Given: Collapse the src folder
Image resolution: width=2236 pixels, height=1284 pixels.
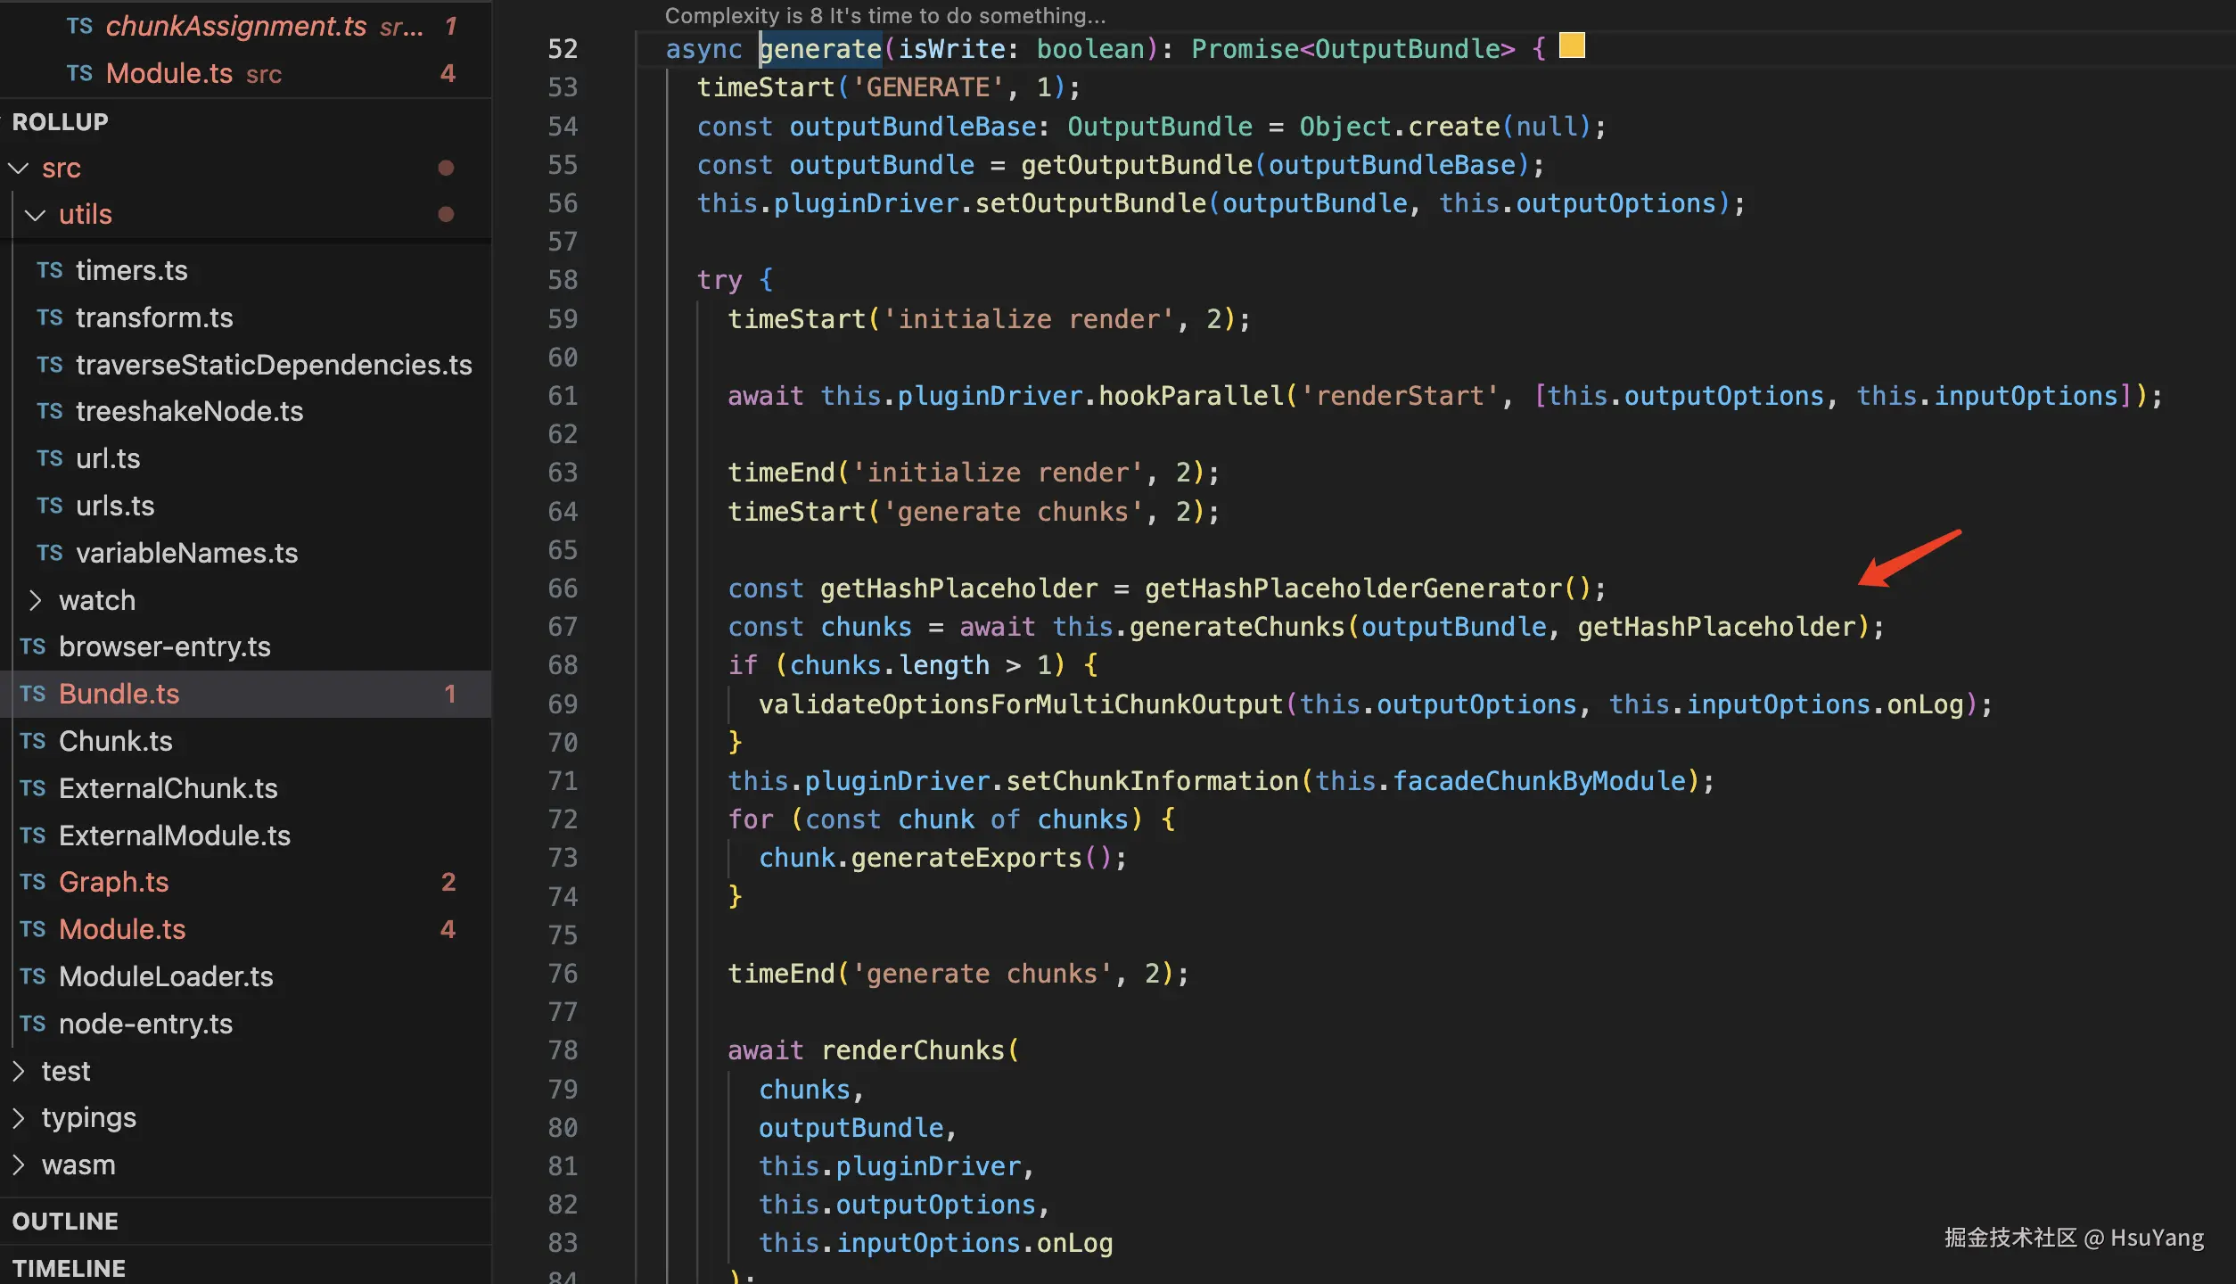Looking at the screenshot, I should click(x=19, y=168).
